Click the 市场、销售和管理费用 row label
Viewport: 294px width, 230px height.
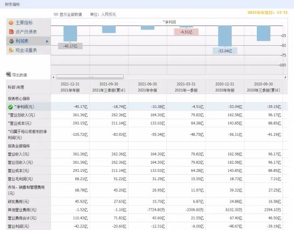coord(26,190)
